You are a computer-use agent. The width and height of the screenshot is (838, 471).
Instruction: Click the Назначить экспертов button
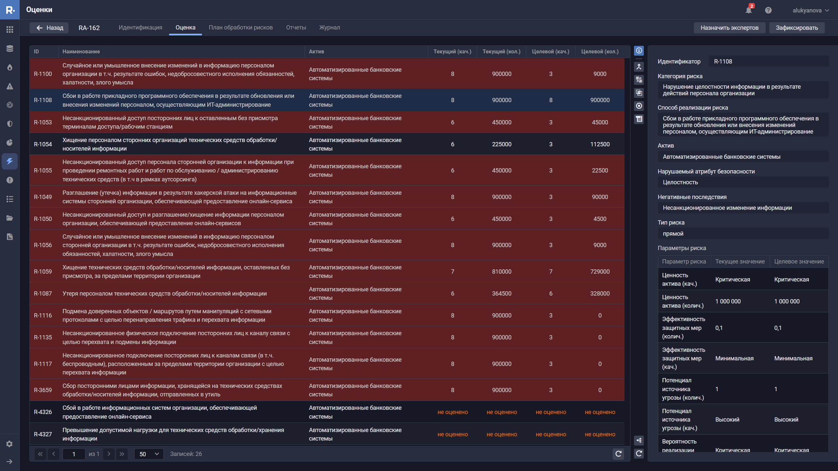(x=729, y=28)
